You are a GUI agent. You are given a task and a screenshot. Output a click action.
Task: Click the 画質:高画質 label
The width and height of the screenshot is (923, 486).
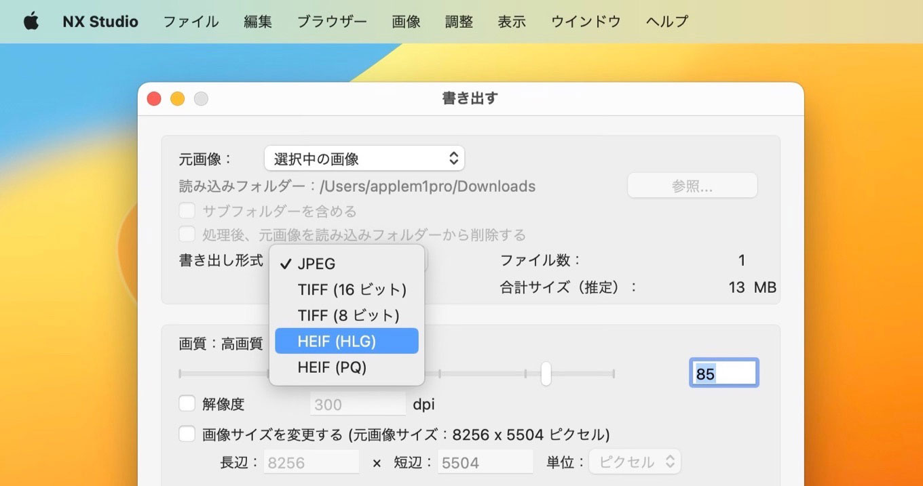221,344
